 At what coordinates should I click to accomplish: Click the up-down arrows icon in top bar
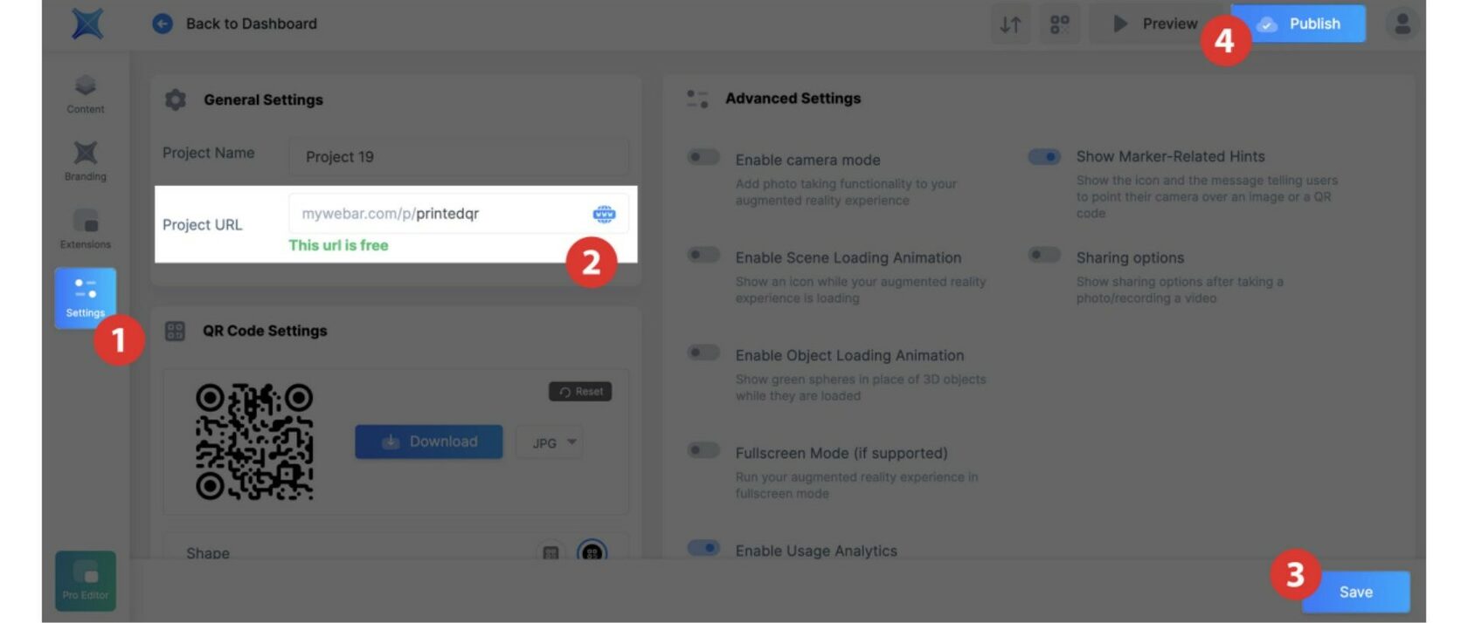click(x=1010, y=24)
